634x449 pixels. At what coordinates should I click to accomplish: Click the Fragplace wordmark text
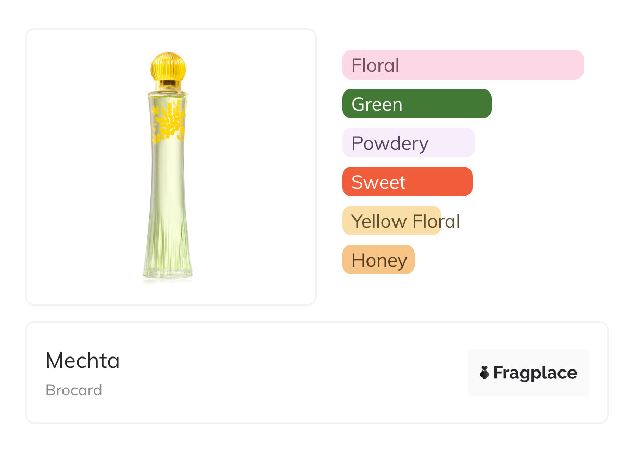(535, 373)
